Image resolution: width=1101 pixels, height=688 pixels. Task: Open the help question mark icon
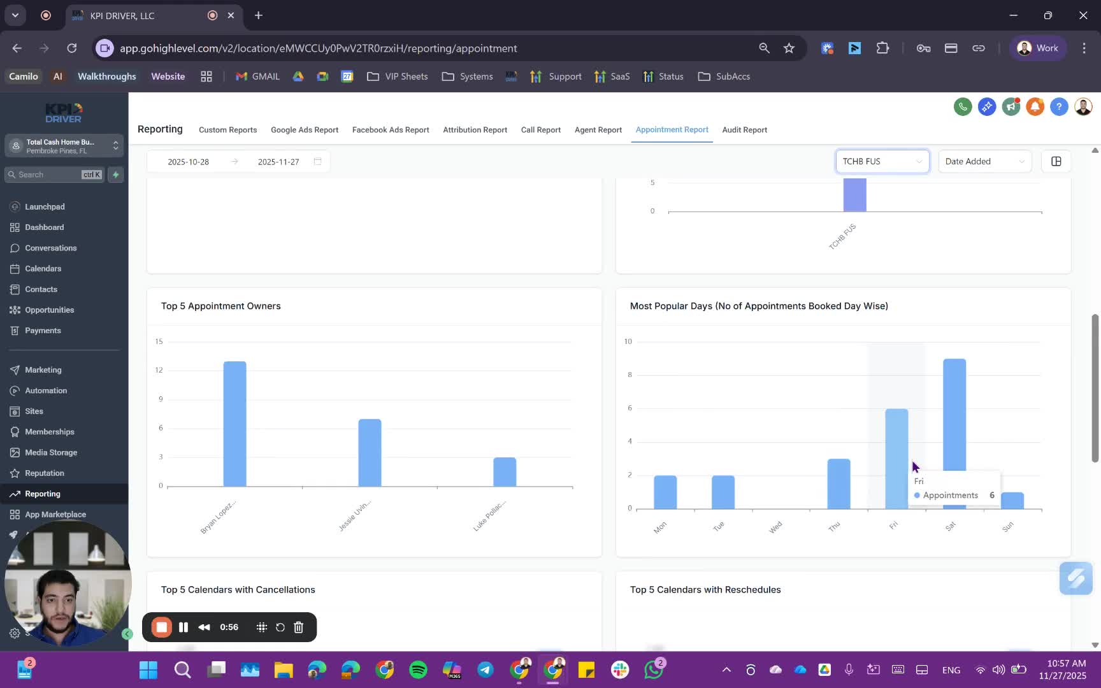(1059, 106)
